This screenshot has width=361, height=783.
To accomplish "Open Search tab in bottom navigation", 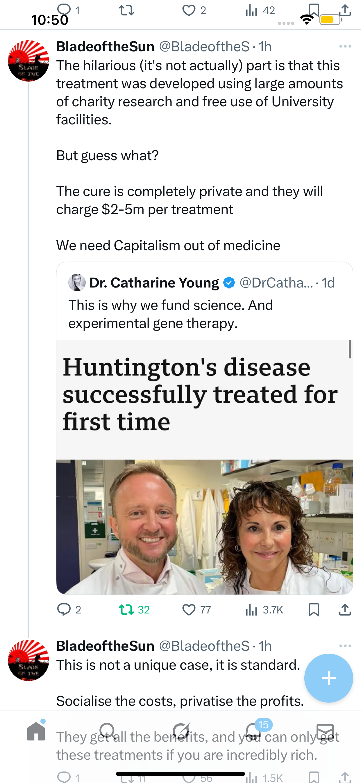I will coord(107,731).
